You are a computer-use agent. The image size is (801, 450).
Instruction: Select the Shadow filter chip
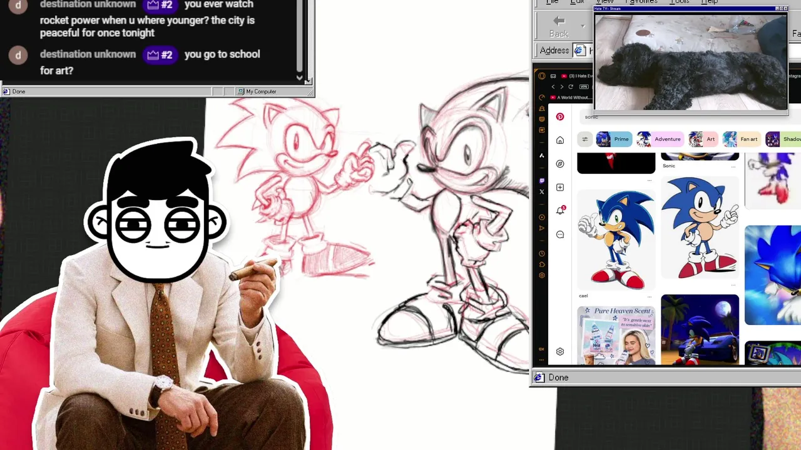point(783,139)
